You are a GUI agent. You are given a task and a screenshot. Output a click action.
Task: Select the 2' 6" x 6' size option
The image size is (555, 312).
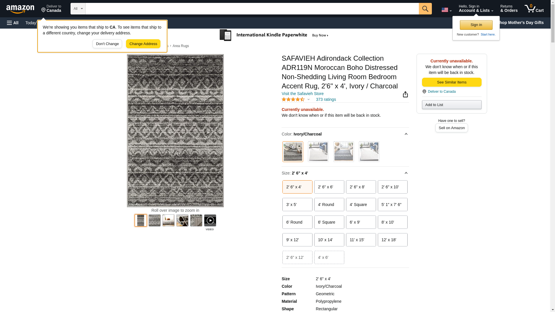tap(329, 187)
